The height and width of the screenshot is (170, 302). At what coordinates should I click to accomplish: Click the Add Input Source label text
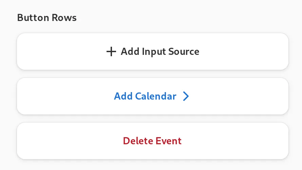point(160,52)
